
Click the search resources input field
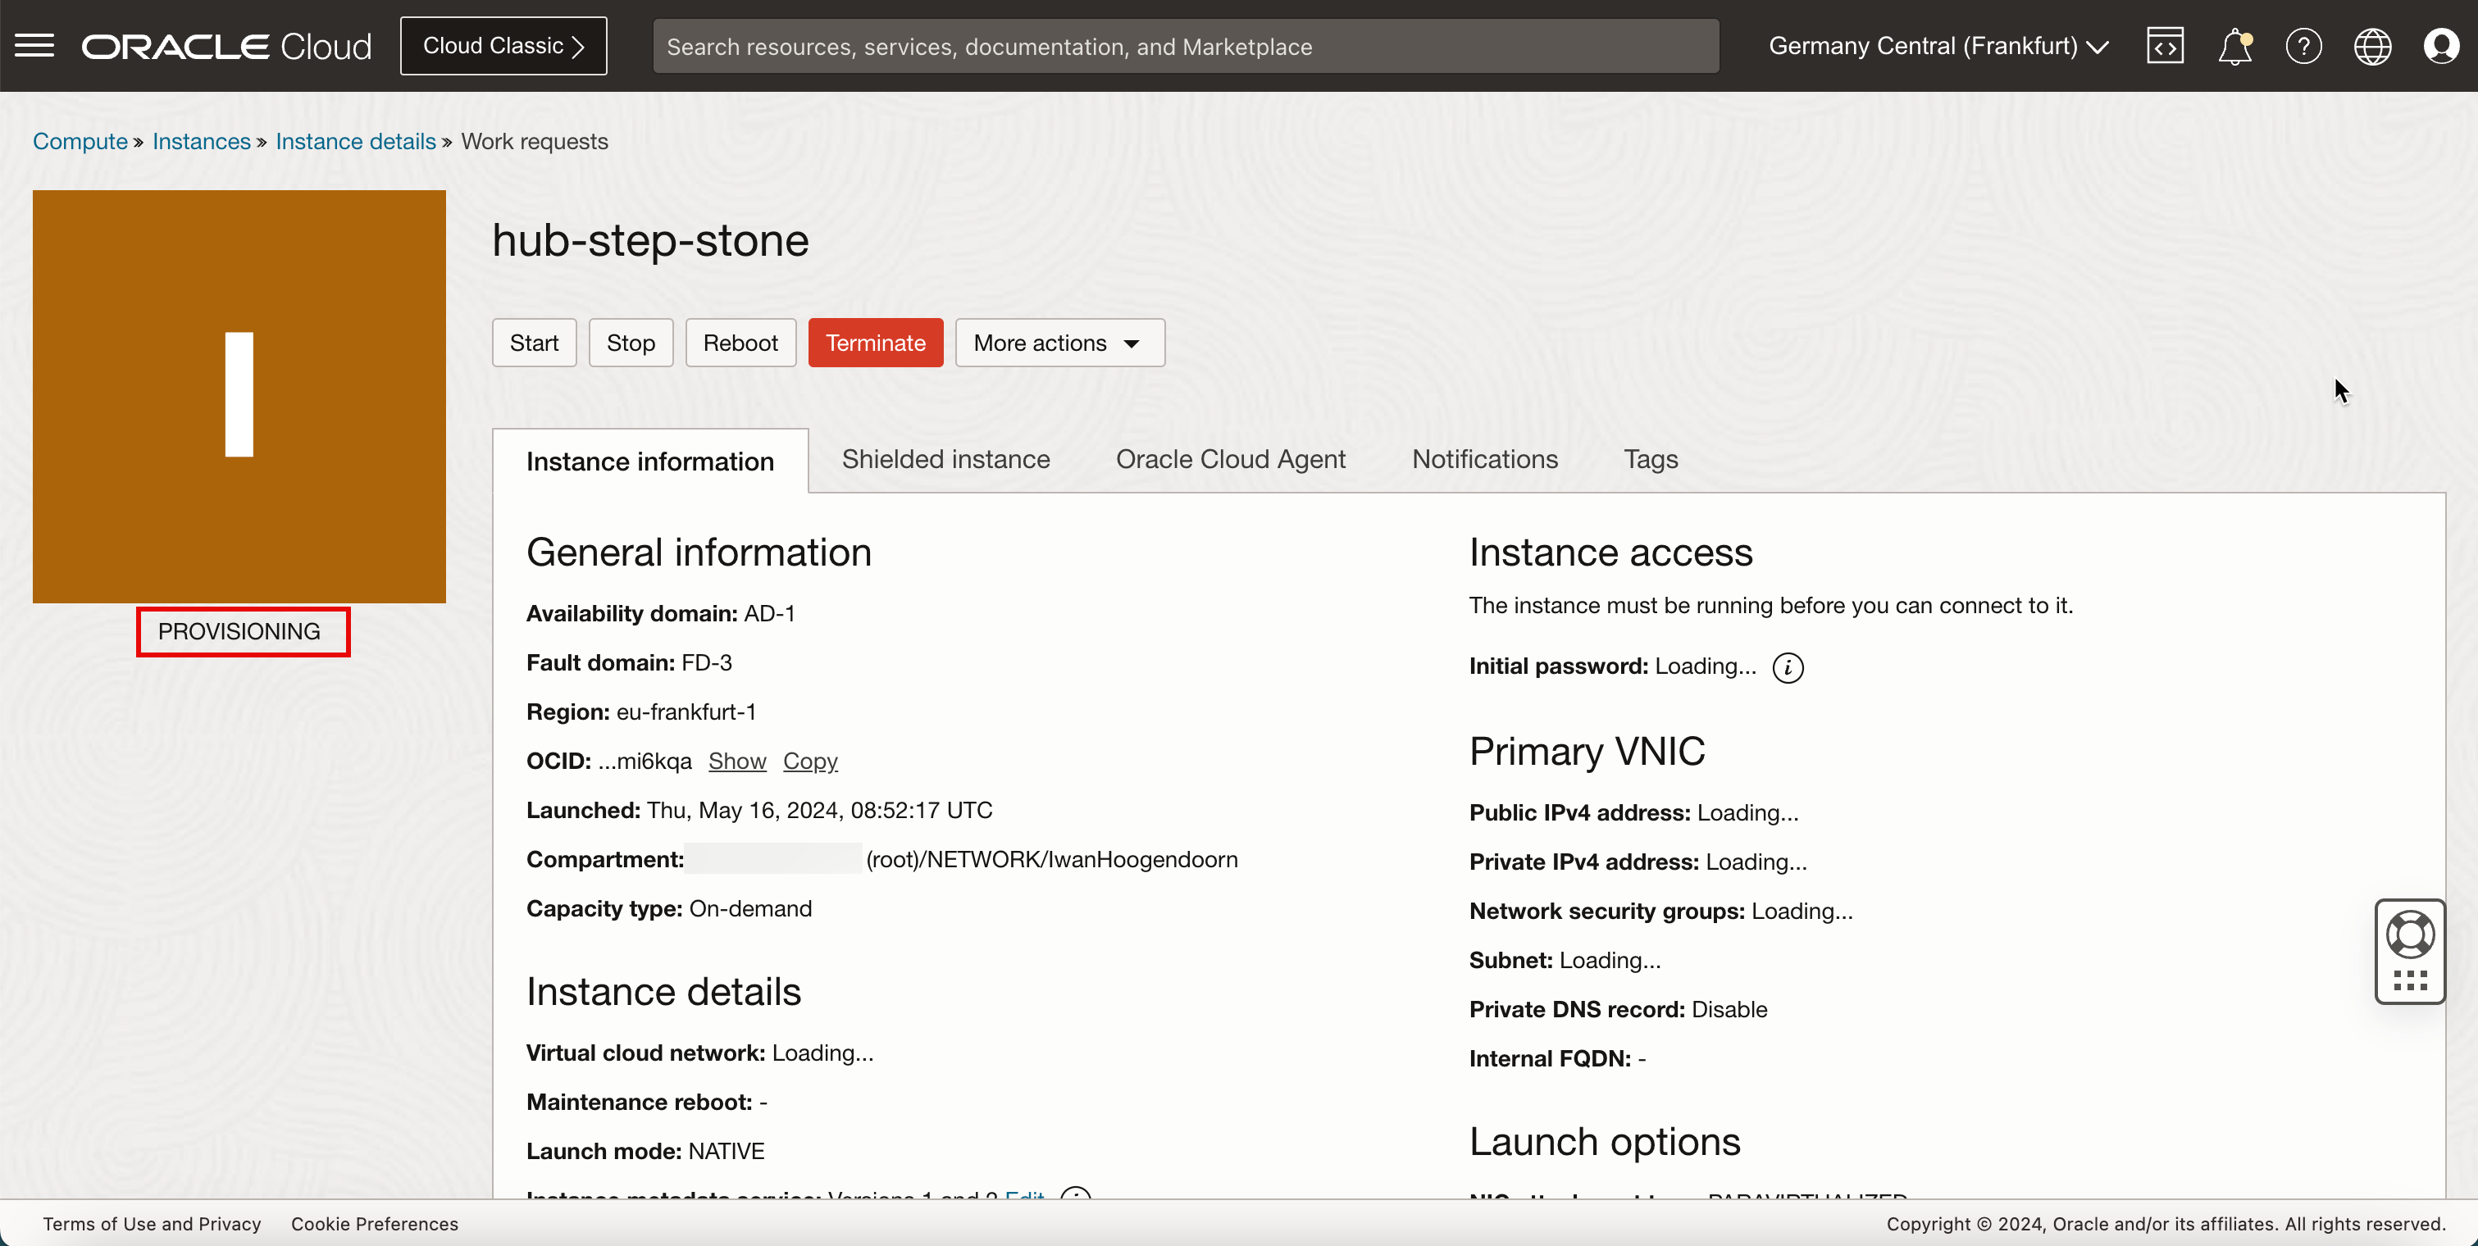click(1184, 44)
